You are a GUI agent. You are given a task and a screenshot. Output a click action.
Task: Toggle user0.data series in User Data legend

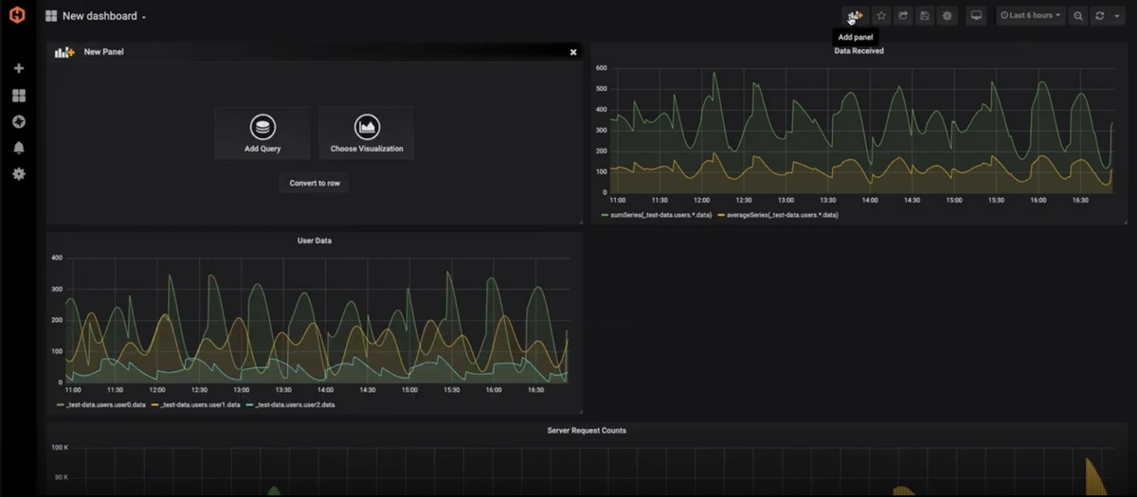pos(101,404)
